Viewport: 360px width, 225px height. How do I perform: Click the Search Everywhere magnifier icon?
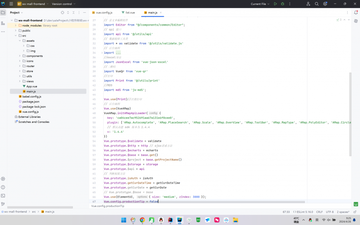tap(317, 4)
